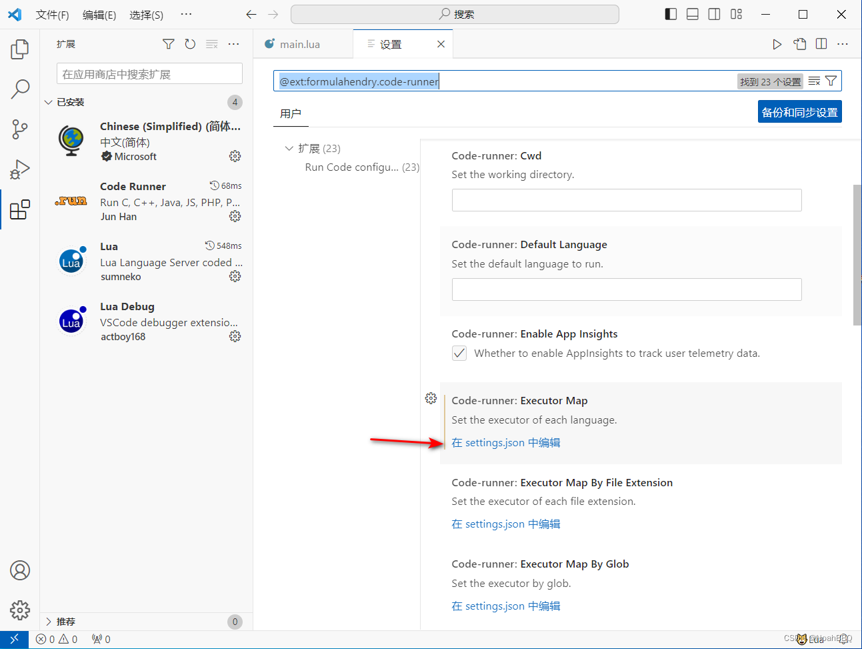Open the Source Control view

(x=20, y=129)
